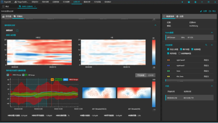Toggle the HBO2 Range legend checkbox
This screenshot has width=218, height=123.
[8, 74]
